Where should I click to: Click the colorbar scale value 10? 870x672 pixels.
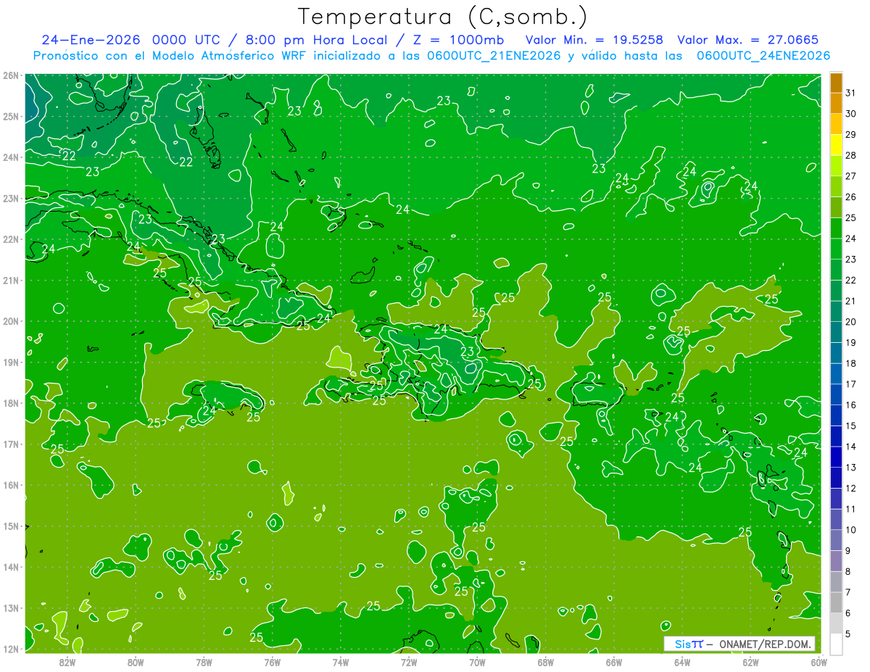(850, 530)
